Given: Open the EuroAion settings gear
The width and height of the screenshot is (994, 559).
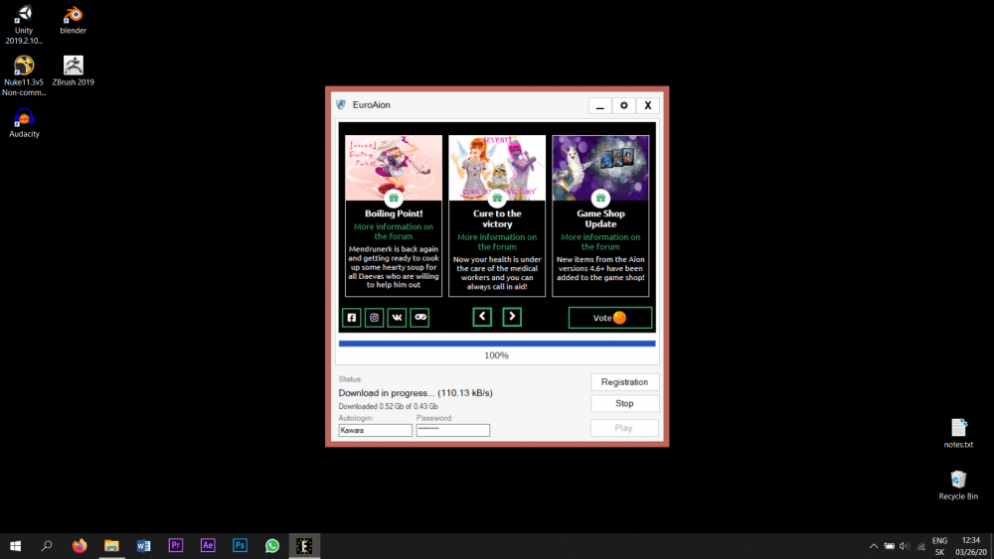Looking at the screenshot, I should click(623, 105).
